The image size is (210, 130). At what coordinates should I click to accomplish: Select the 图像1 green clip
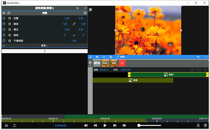point(168,75)
